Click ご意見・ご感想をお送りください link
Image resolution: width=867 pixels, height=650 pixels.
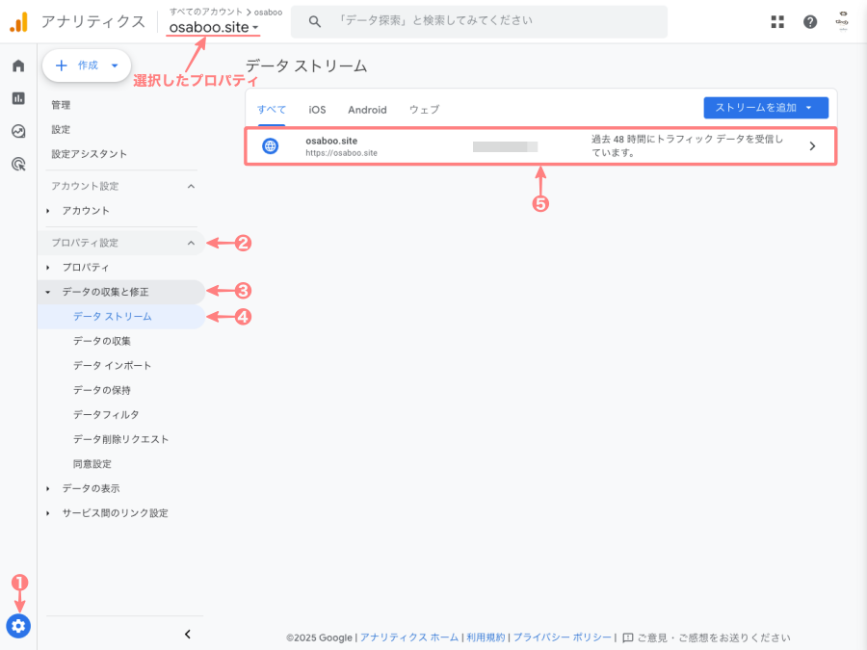click(713, 637)
